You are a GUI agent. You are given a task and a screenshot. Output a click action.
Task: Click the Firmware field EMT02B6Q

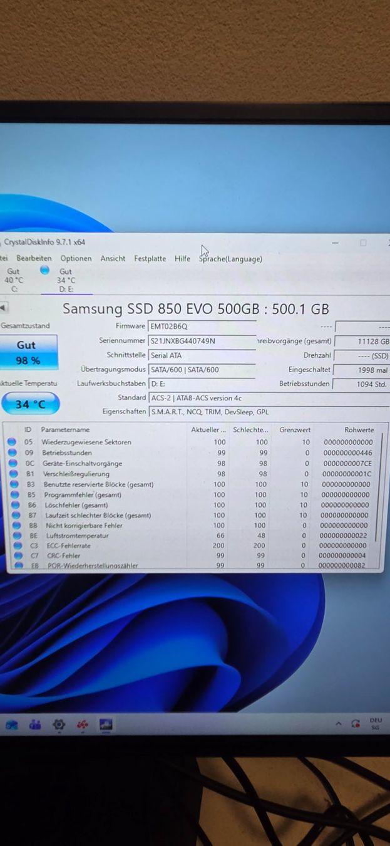click(202, 326)
